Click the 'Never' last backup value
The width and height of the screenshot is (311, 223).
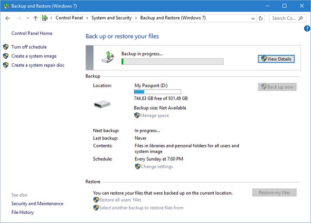click(140, 138)
